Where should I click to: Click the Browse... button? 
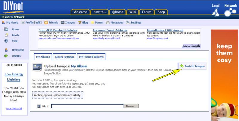point(131,106)
